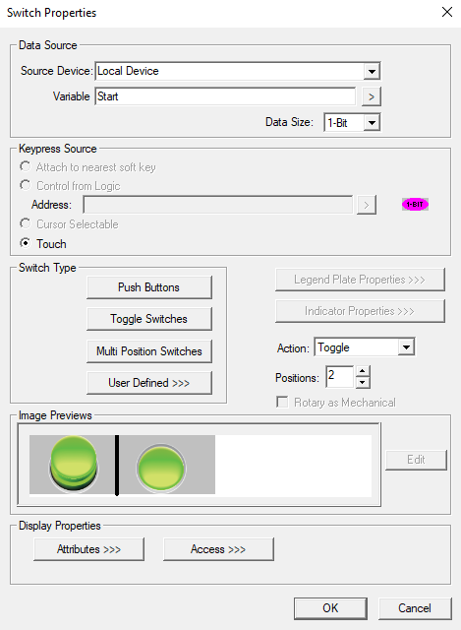Select the raised green pushbutton preview image
The width and height of the screenshot is (461, 630).
pos(73,465)
